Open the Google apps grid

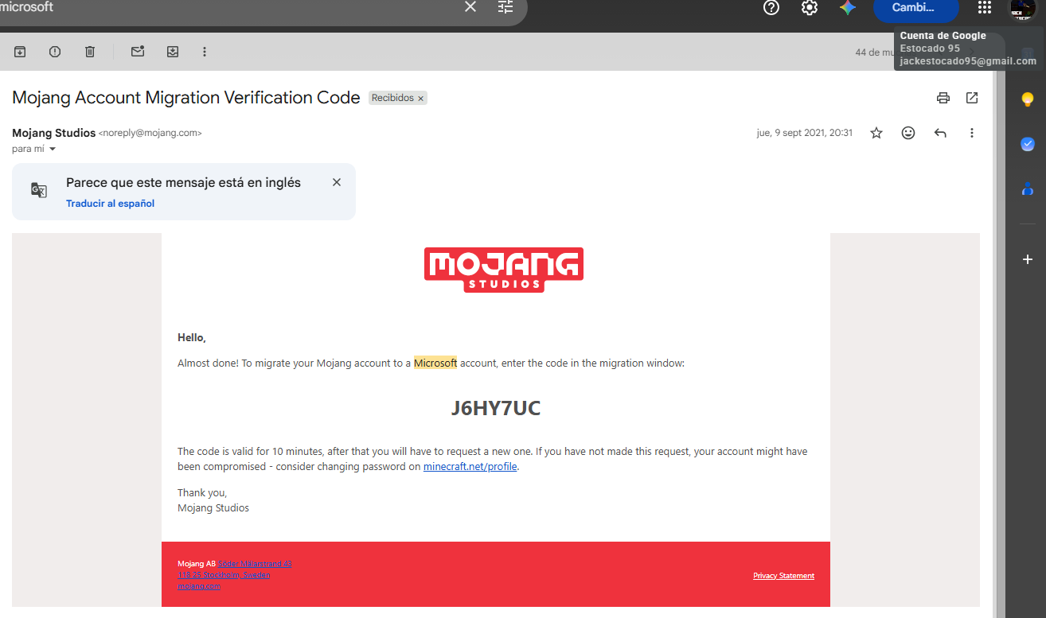985,7
